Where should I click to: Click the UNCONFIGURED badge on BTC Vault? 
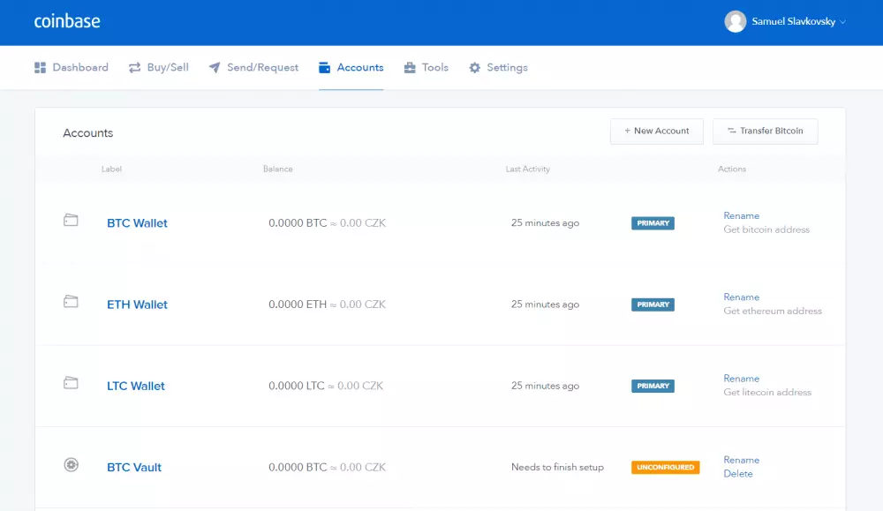pos(665,467)
